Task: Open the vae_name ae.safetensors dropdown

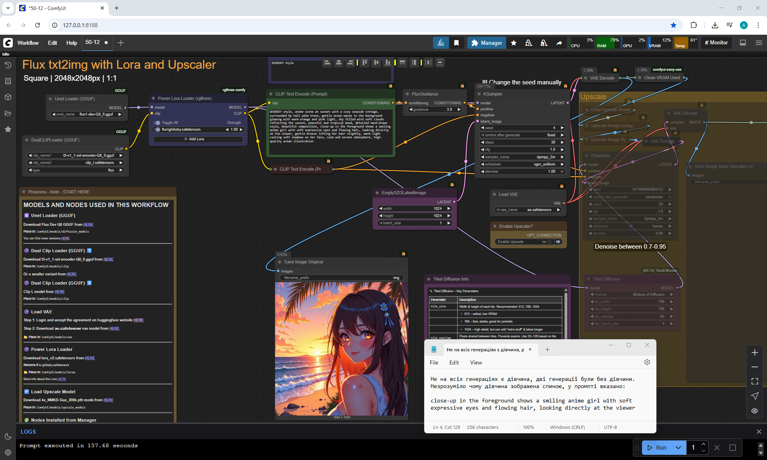Action: point(528,210)
